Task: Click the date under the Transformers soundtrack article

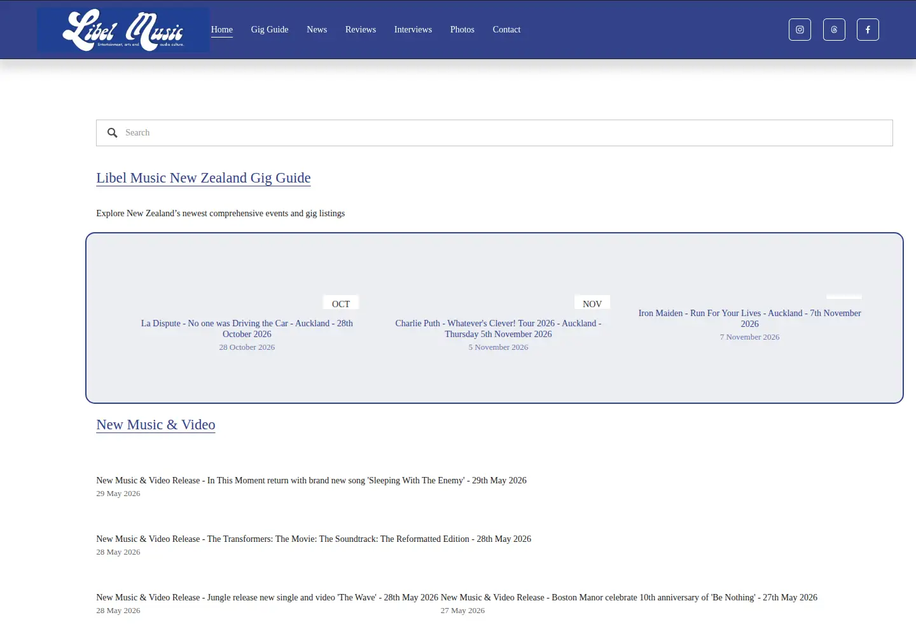Action: pyautogui.click(x=118, y=552)
